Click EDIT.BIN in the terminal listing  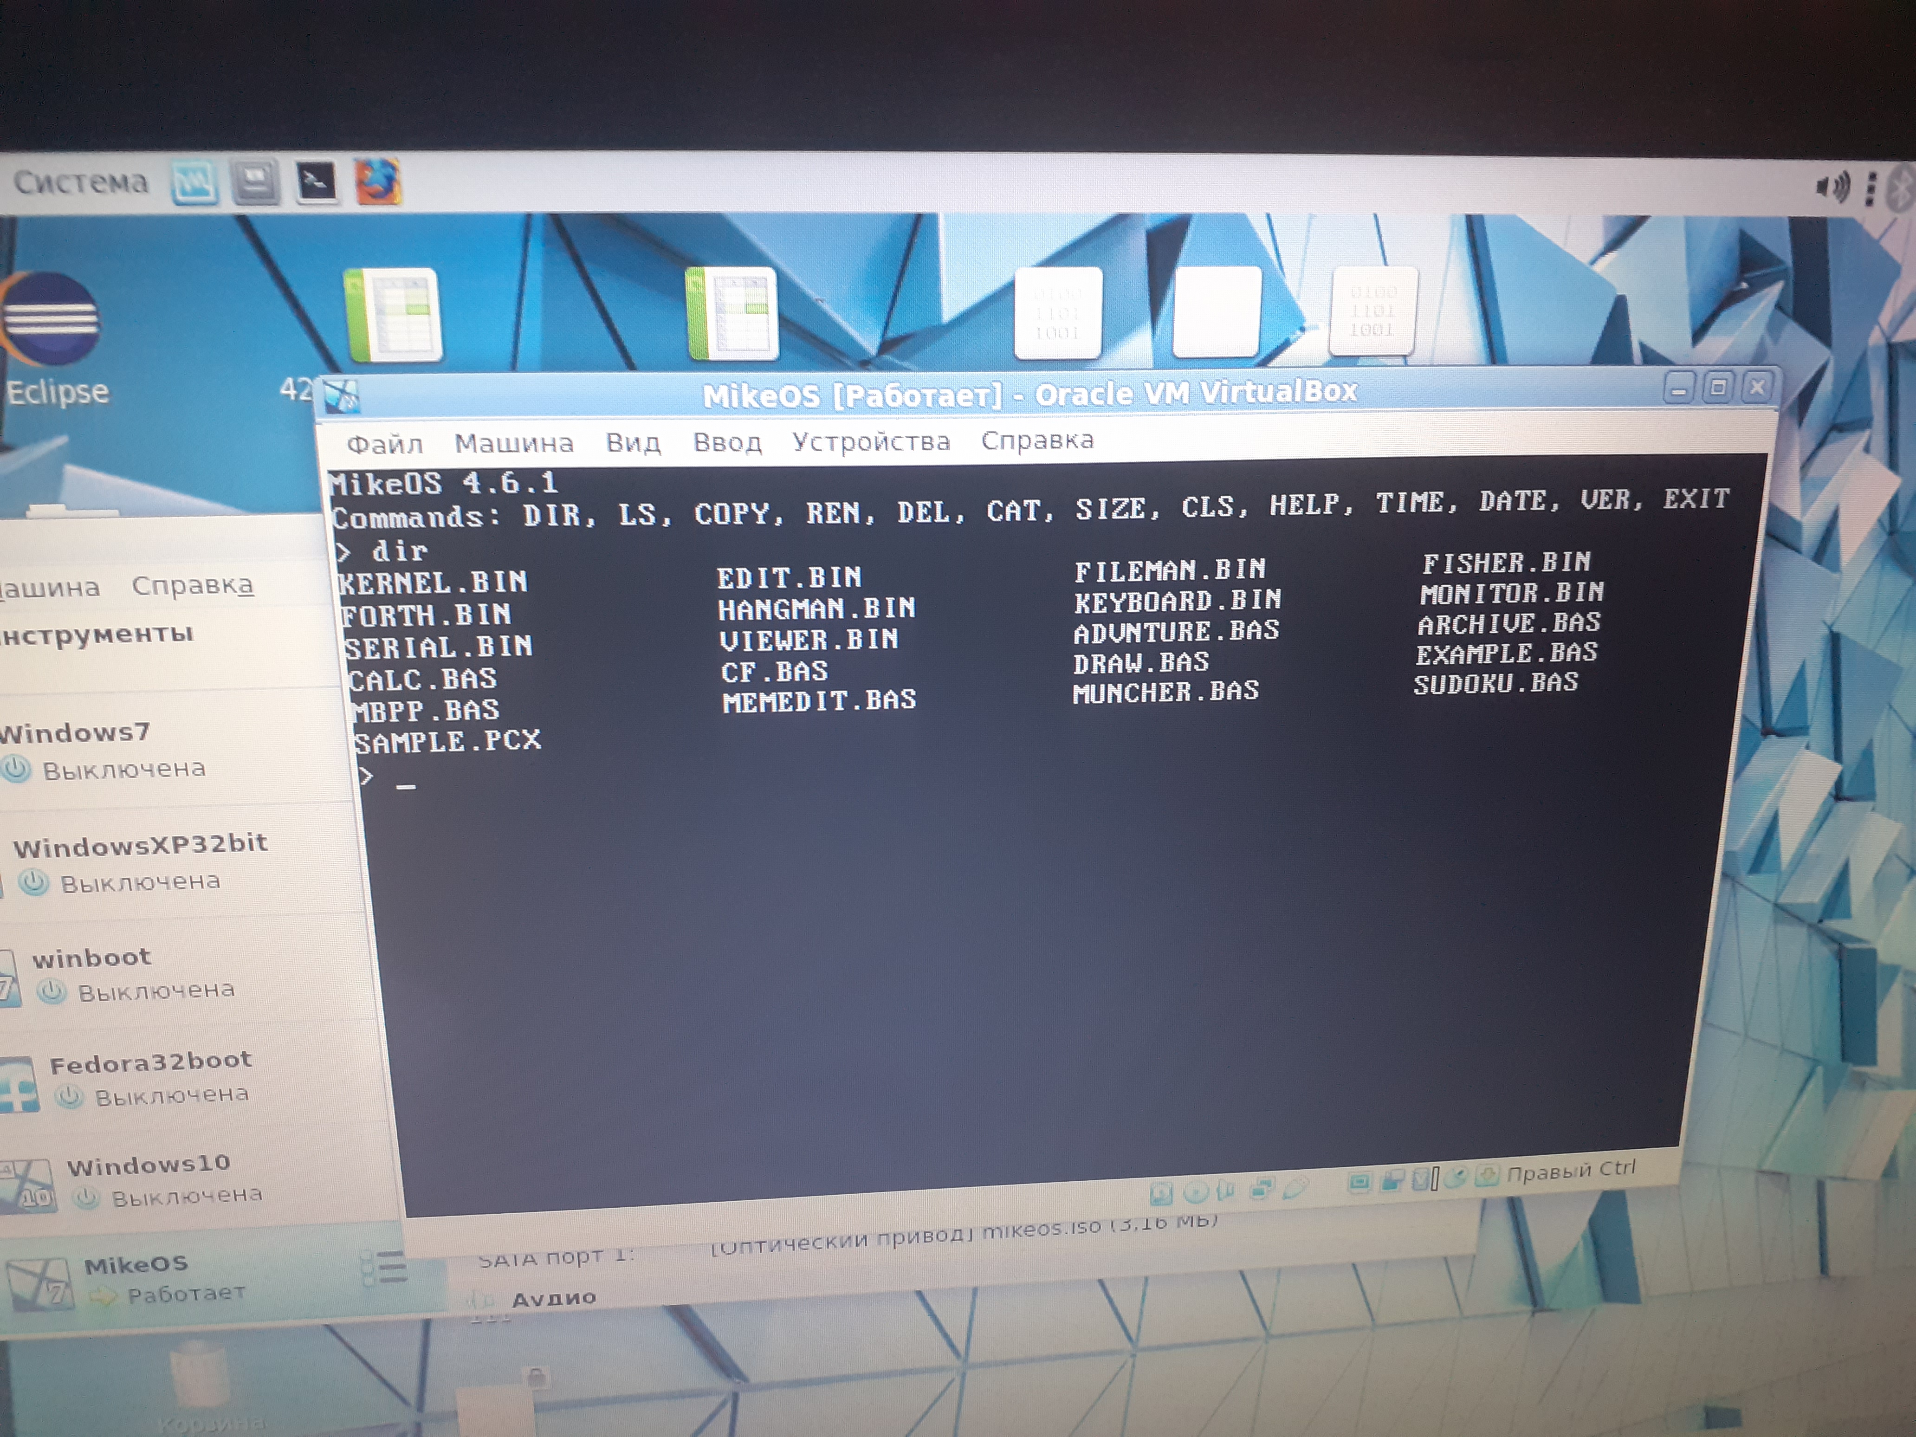(789, 578)
